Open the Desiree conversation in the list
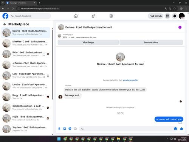 [x=26, y=33]
